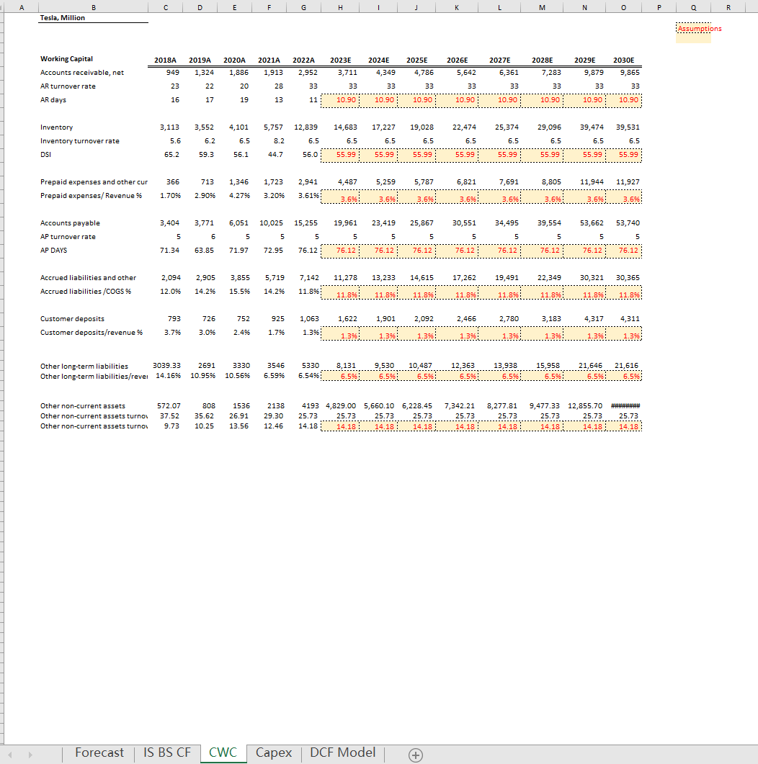Select Accrued liabilities/COGS 2020A value 15.5%
Viewport: 758px width, 764px height.
pyautogui.click(x=234, y=292)
